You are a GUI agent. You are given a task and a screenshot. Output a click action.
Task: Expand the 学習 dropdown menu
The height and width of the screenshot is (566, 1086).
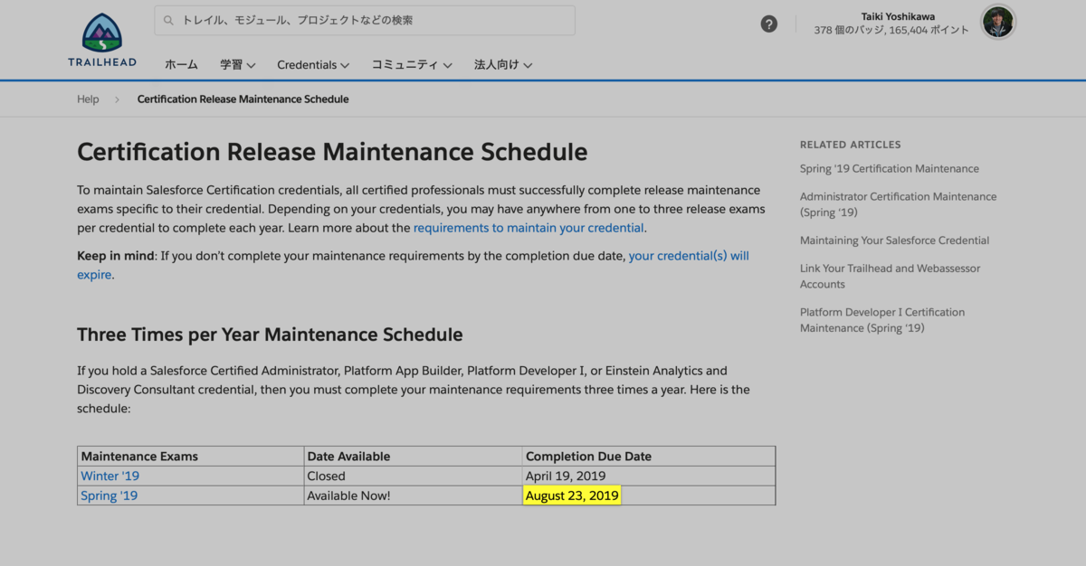tap(237, 64)
